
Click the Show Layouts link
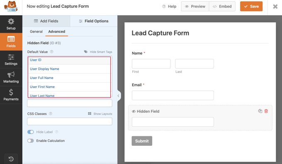(103, 114)
